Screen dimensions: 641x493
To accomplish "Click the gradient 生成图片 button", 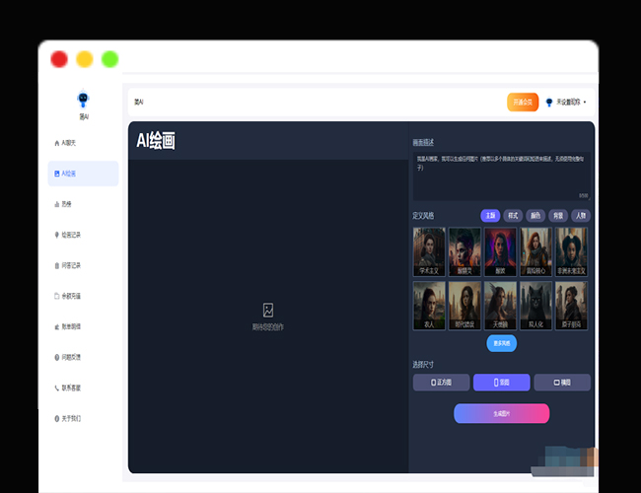I will [502, 414].
